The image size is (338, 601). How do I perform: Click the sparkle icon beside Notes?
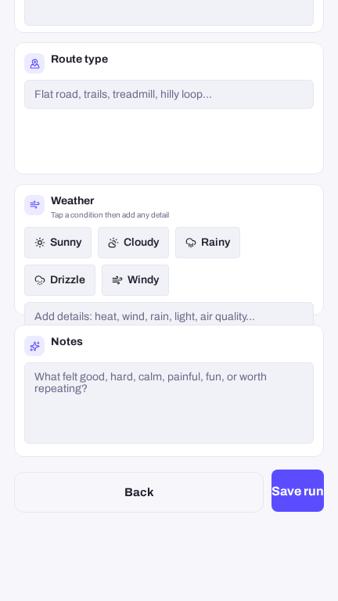click(x=34, y=346)
